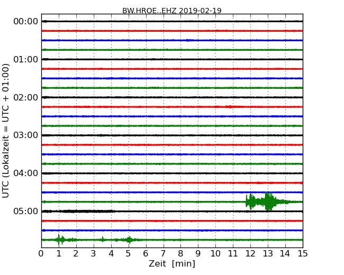
Task: Click the small red bump near minute 11
Action: pyautogui.click(x=229, y=107)
